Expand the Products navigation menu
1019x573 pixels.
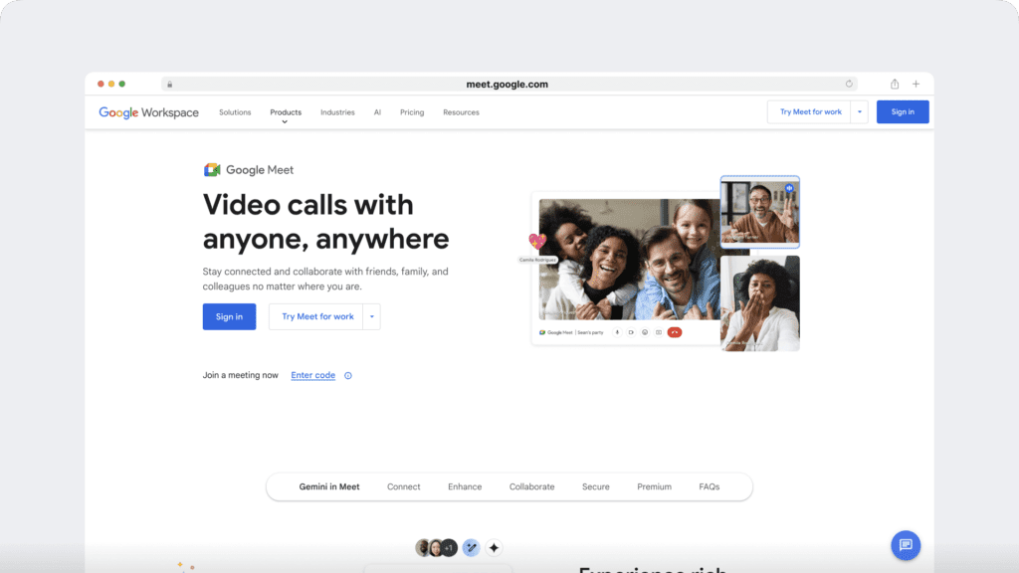tap(286, 112)
